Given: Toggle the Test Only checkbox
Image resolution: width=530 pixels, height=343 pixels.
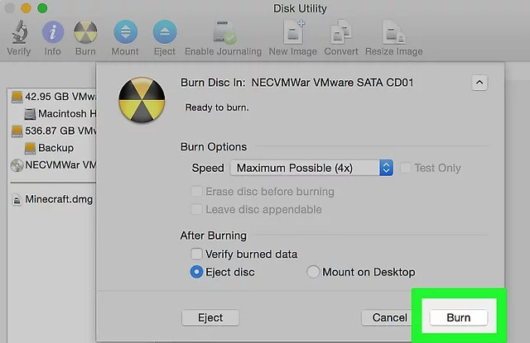Looking at the screenshot, I should point(406,168).
